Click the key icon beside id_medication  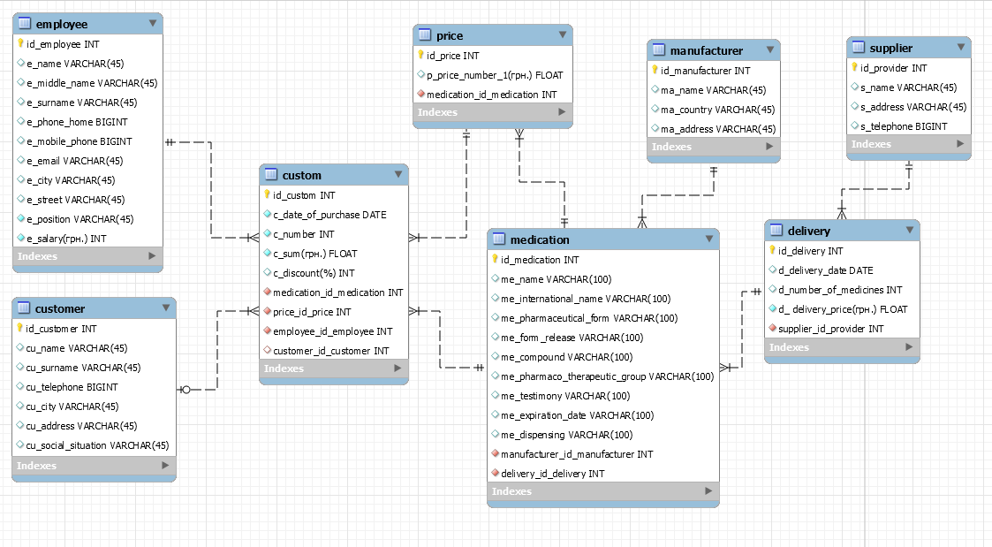pyautogui.click(x=496, y=259)
